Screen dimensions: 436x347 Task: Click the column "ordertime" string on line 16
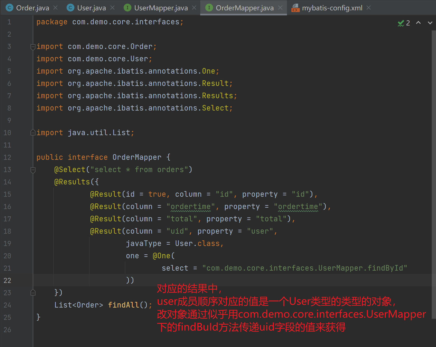[190, 207]
